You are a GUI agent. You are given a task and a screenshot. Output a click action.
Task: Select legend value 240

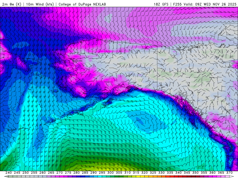pos(9,173)
